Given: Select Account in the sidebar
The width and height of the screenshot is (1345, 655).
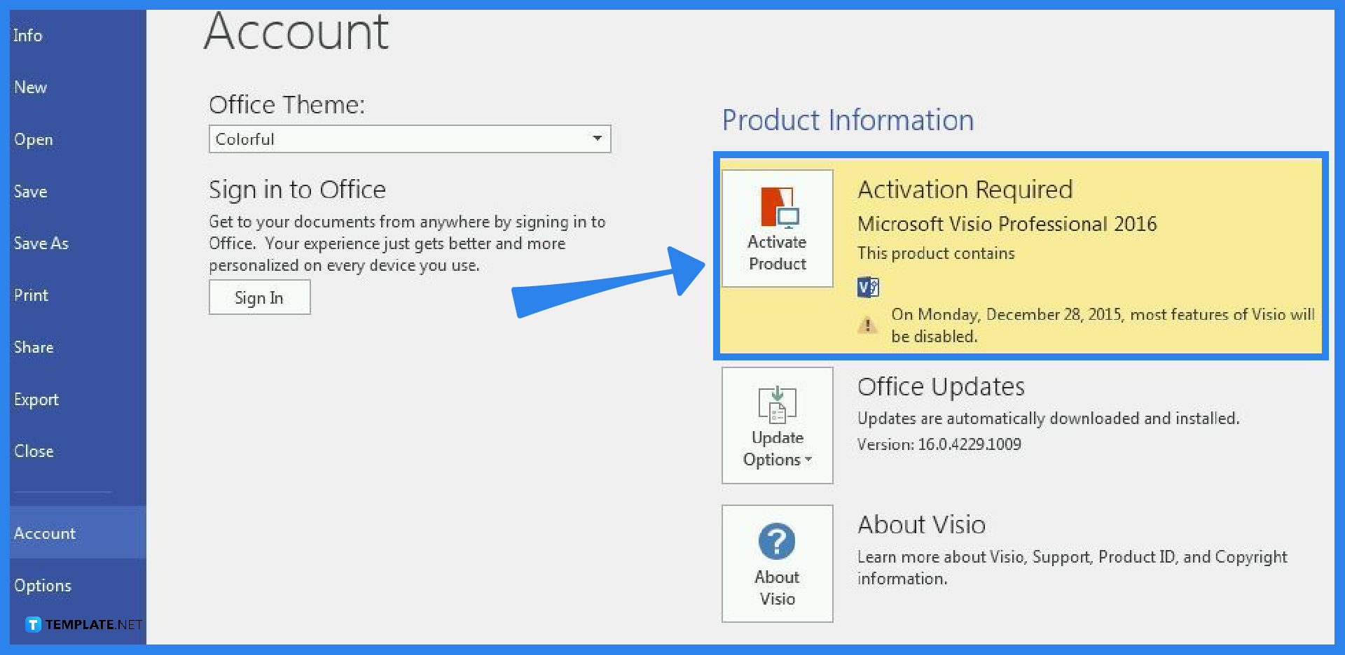Looking at the screenshot, I should 45,533.
